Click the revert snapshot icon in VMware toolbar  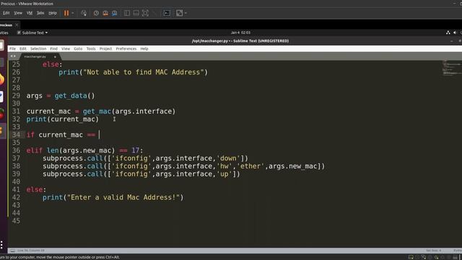click(105, 13)
